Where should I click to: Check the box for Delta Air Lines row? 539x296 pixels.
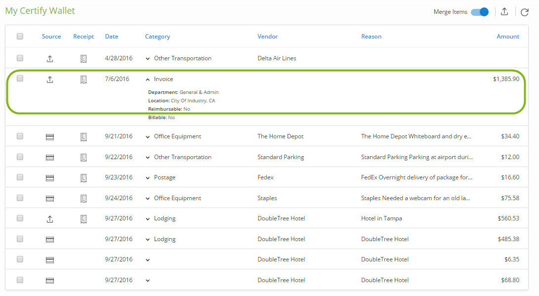point(20,58)
